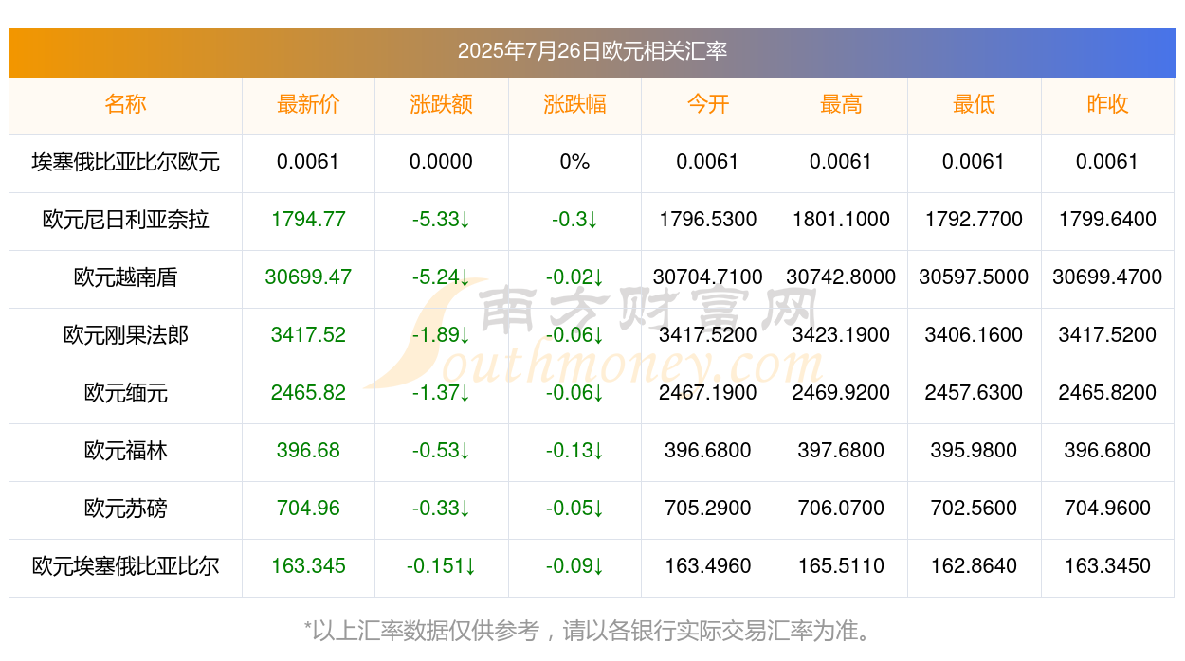Viewport: 1185px width, 661px height.
Task: Select the 名称 column header
Action: pyautogui.click(x=125, y=104)
